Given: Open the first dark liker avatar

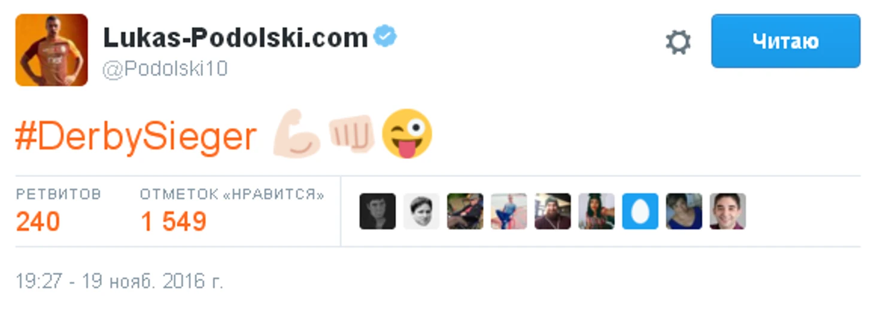Looking at the screenshot, I should pyautogui.click(x=377, y=211).
